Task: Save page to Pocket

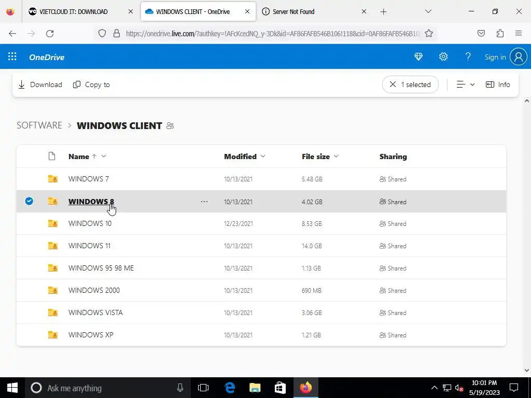Action: [x=481, y=33]
